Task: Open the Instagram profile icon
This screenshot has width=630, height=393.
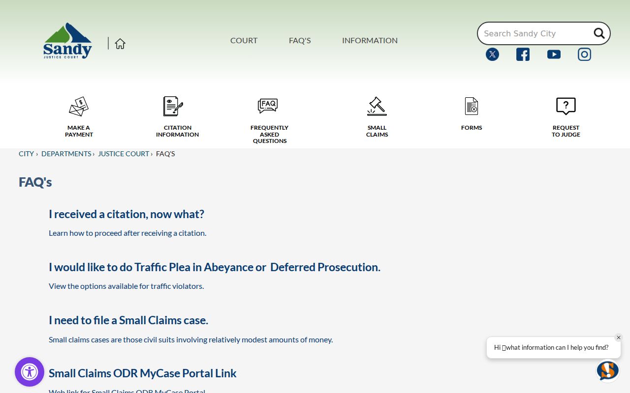Action: [x=584, y=55]
